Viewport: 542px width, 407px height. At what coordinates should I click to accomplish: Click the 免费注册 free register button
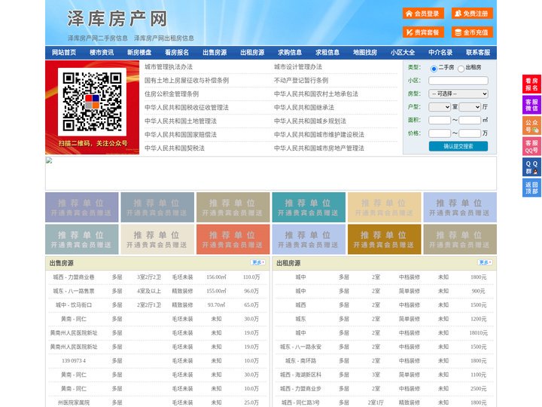point(472,14)
